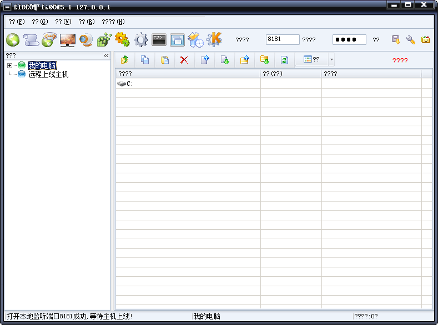Click the port field containing 8181
438x325 pixels.
282,40
